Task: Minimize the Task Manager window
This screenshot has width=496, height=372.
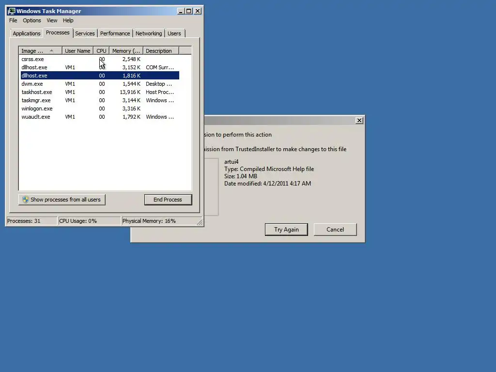Action: pyautogui.click(x=181, y=11)
